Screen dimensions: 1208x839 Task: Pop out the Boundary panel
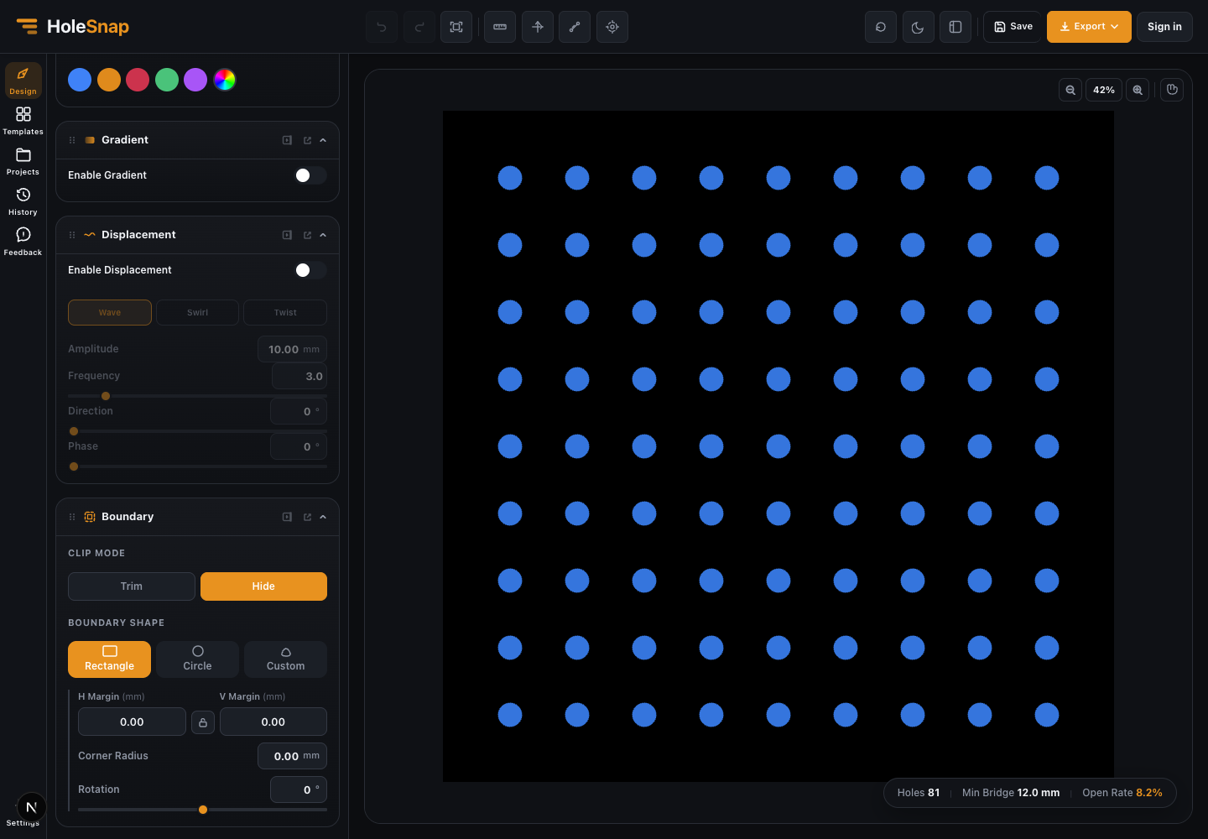click(307, 517)
